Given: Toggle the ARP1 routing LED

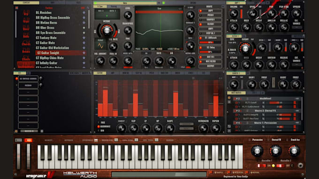Looking at the screenshot, I should [200, 11].
